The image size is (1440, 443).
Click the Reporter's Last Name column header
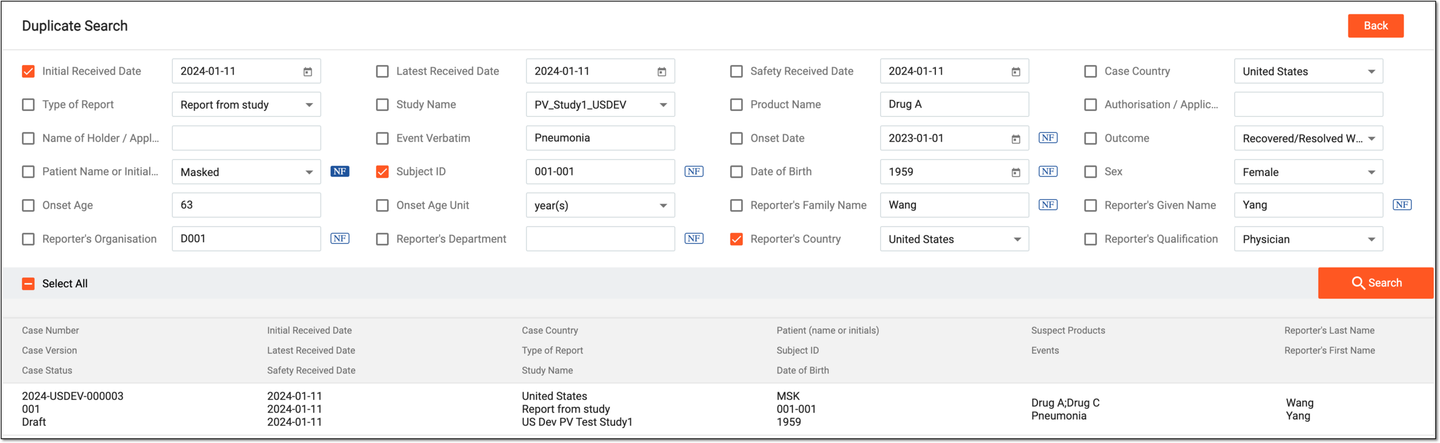click(x=1329, y=331)
